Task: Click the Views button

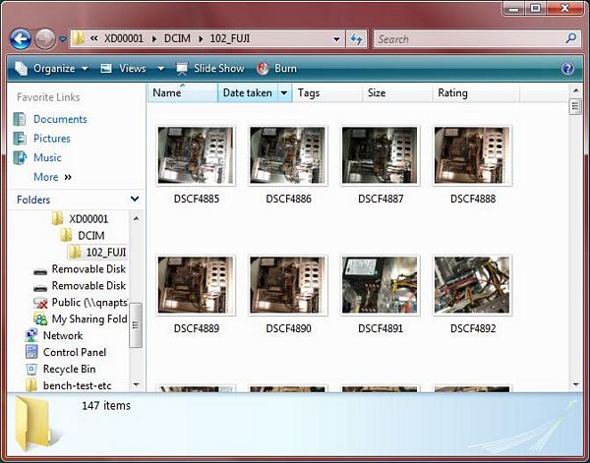Action: pyautogui.click(x=124, y=69)
